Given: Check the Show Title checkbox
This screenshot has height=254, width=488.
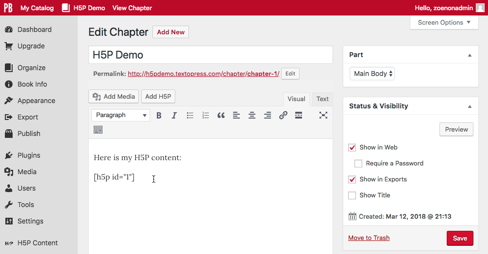Looking at the screenshot, I should pyautogui.click(x=352, y=195).
